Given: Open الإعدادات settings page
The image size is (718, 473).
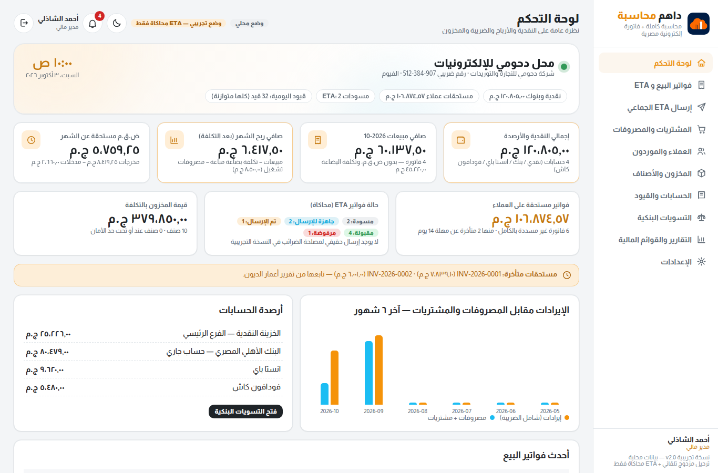Looking at the screenshot, I should (x=655, y=262).
